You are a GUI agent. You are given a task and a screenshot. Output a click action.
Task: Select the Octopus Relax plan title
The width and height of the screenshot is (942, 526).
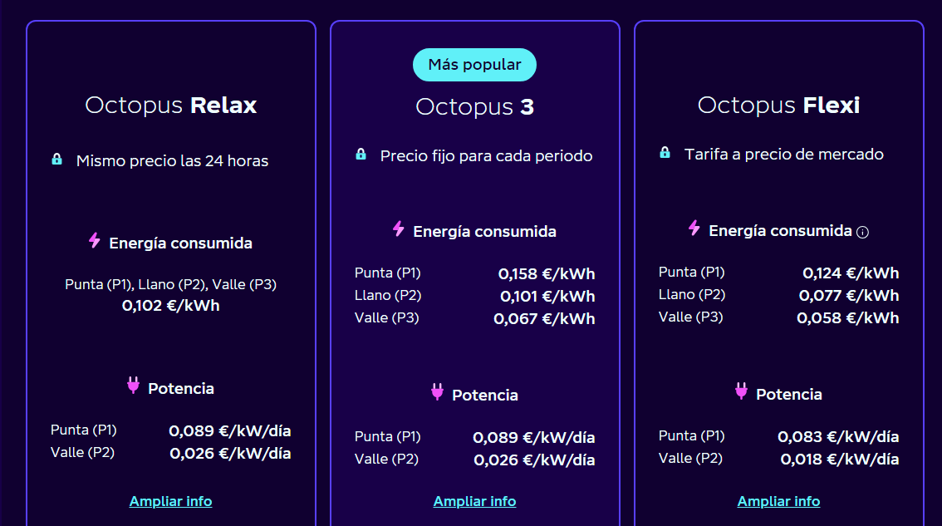170,106
